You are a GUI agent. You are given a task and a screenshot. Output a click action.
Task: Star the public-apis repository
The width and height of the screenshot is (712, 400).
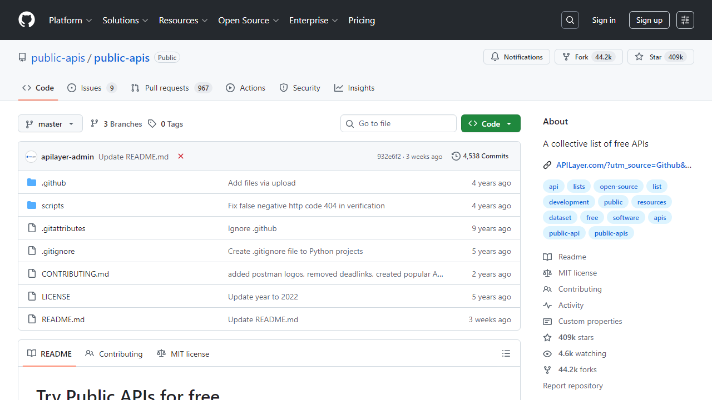660,56
